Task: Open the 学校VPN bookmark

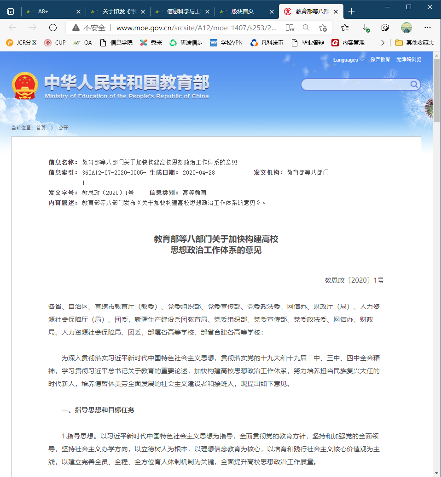Action: [226, 42]
